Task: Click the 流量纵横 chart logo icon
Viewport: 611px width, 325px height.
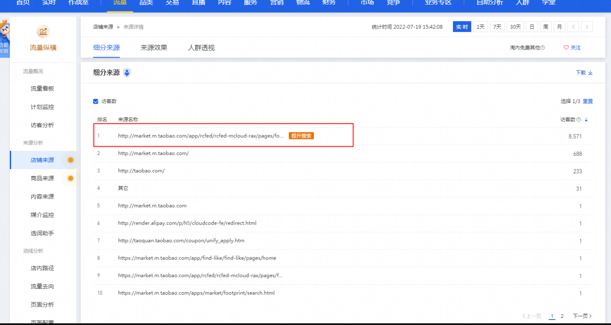Action: click(43, 31)
